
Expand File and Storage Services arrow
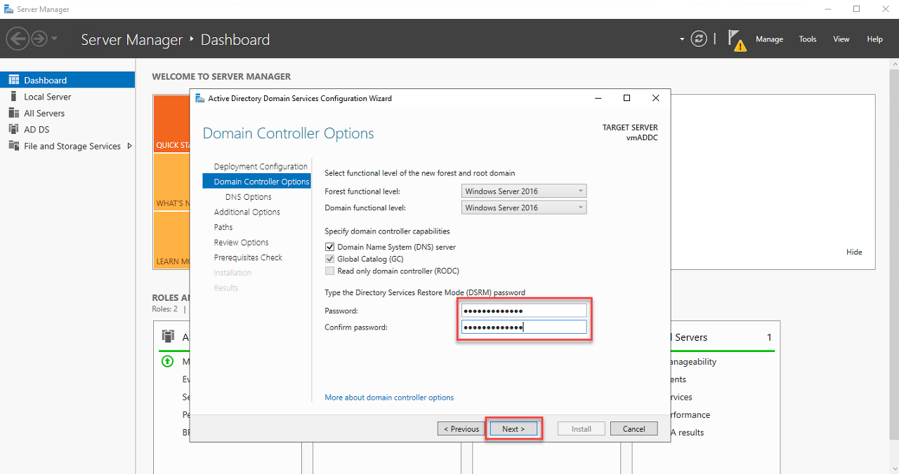pos(129,146)
